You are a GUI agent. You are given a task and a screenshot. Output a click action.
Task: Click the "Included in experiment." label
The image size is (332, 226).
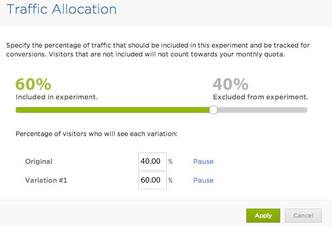57,97
